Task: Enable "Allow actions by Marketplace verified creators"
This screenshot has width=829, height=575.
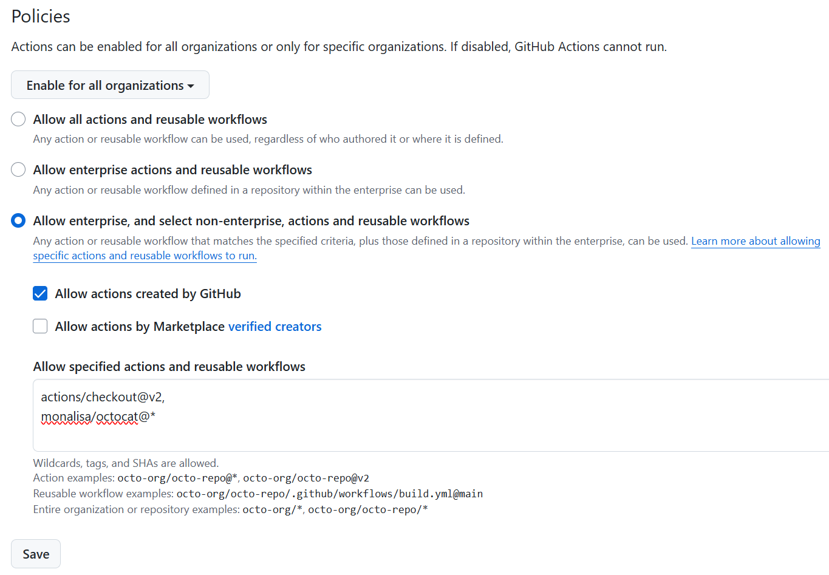Action: pyautogui.click(x=39, y=326)
